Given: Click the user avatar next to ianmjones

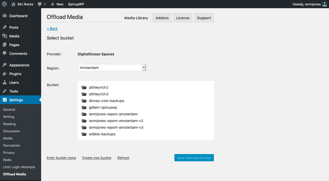Looking at the screenshot, I should (325, 4).
